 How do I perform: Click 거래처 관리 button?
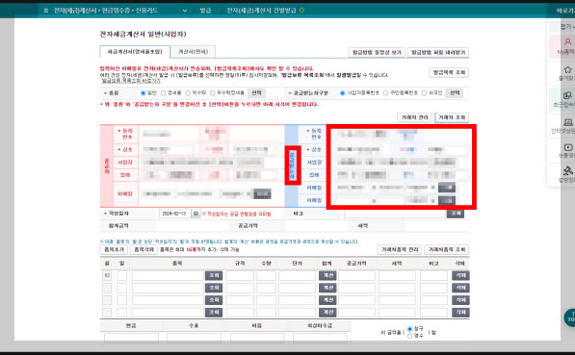click(x=414, y=117)
